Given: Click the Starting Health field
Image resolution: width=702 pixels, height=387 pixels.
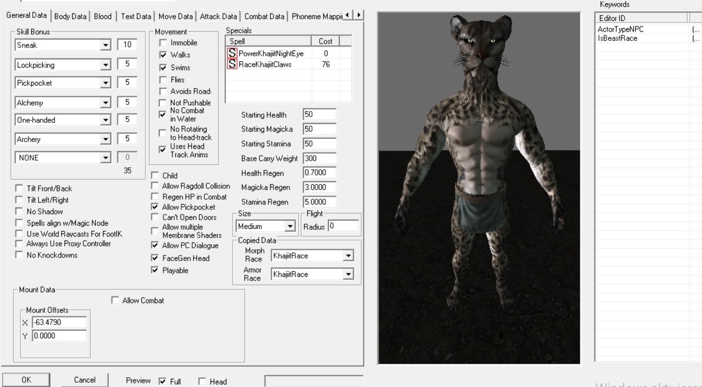Looking at the screenshot, I should point(320,115).
